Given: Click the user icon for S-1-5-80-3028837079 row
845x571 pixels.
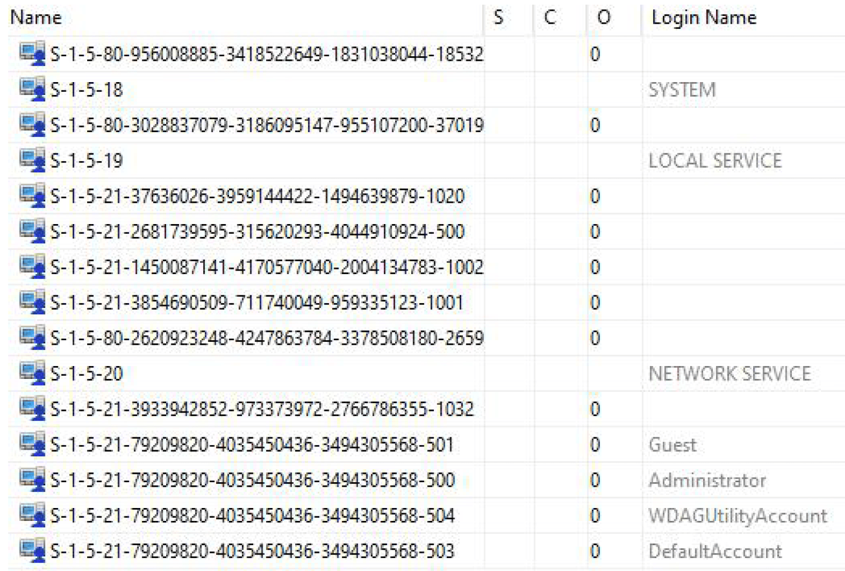Looking at the screenshot, I should point(32,125).
